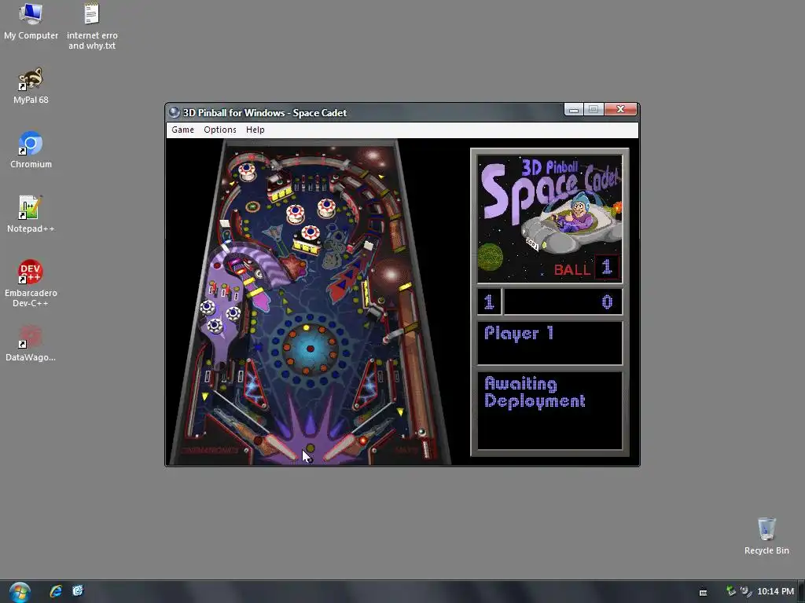Select the internet erro and why.txt file
805x603 pixels.
[x=92, y=27]
